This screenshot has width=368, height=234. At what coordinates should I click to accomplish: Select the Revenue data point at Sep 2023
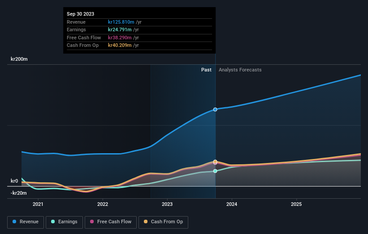(x=215, y=109)
